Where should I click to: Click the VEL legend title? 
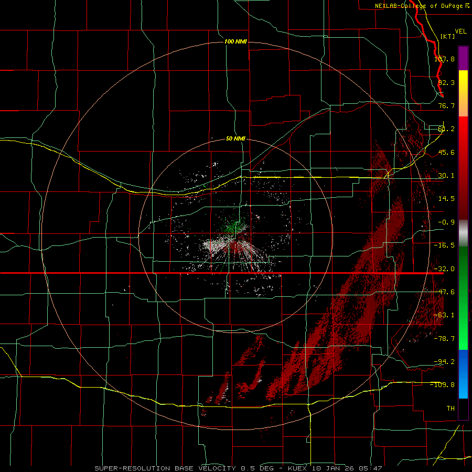pos(460,31)
